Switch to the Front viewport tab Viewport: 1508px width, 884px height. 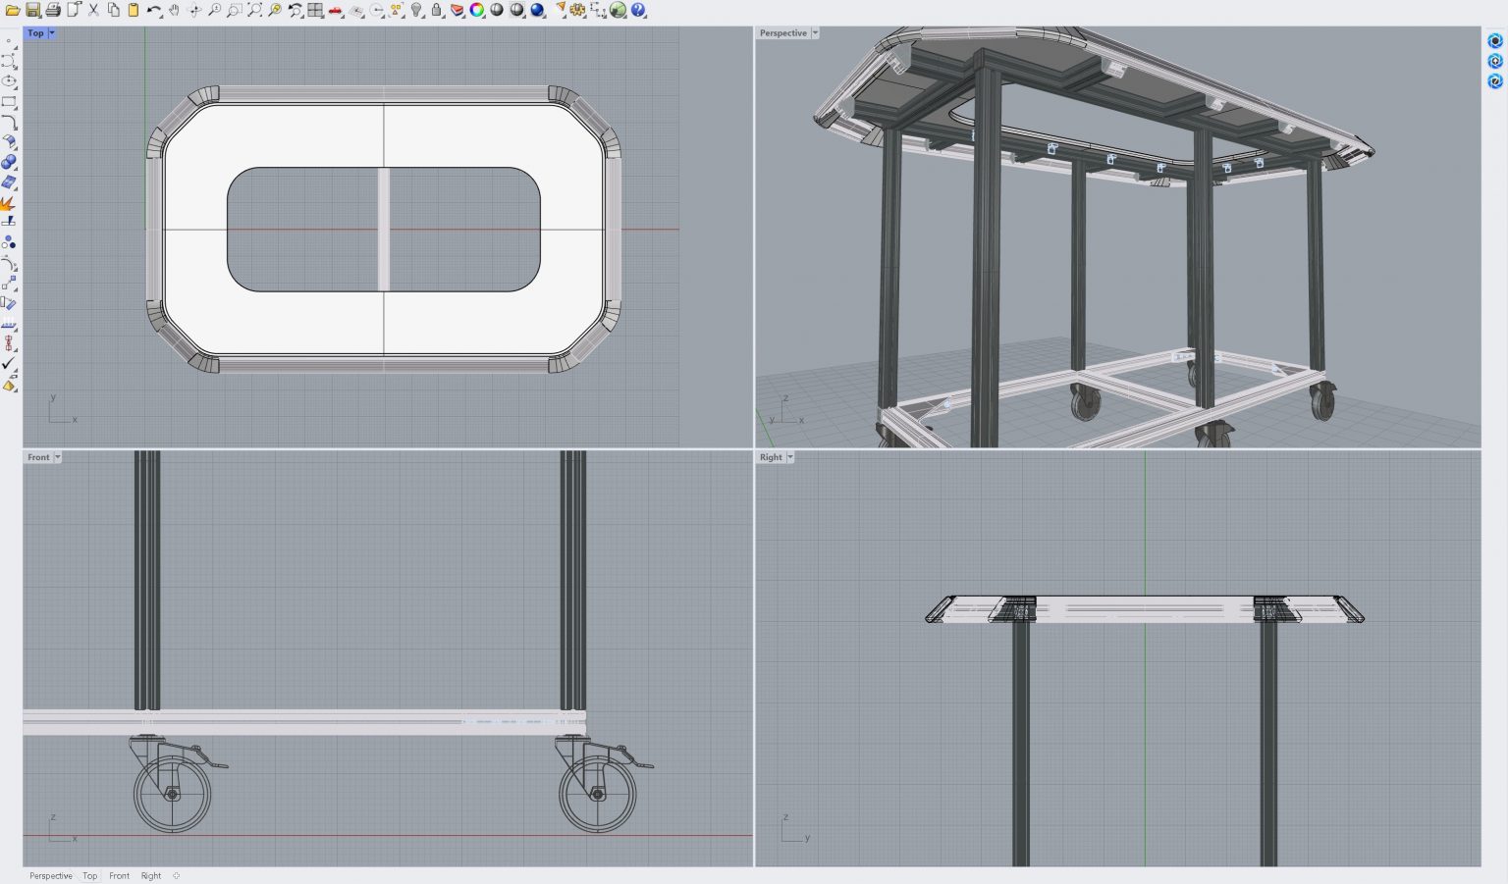click(119, 876)
